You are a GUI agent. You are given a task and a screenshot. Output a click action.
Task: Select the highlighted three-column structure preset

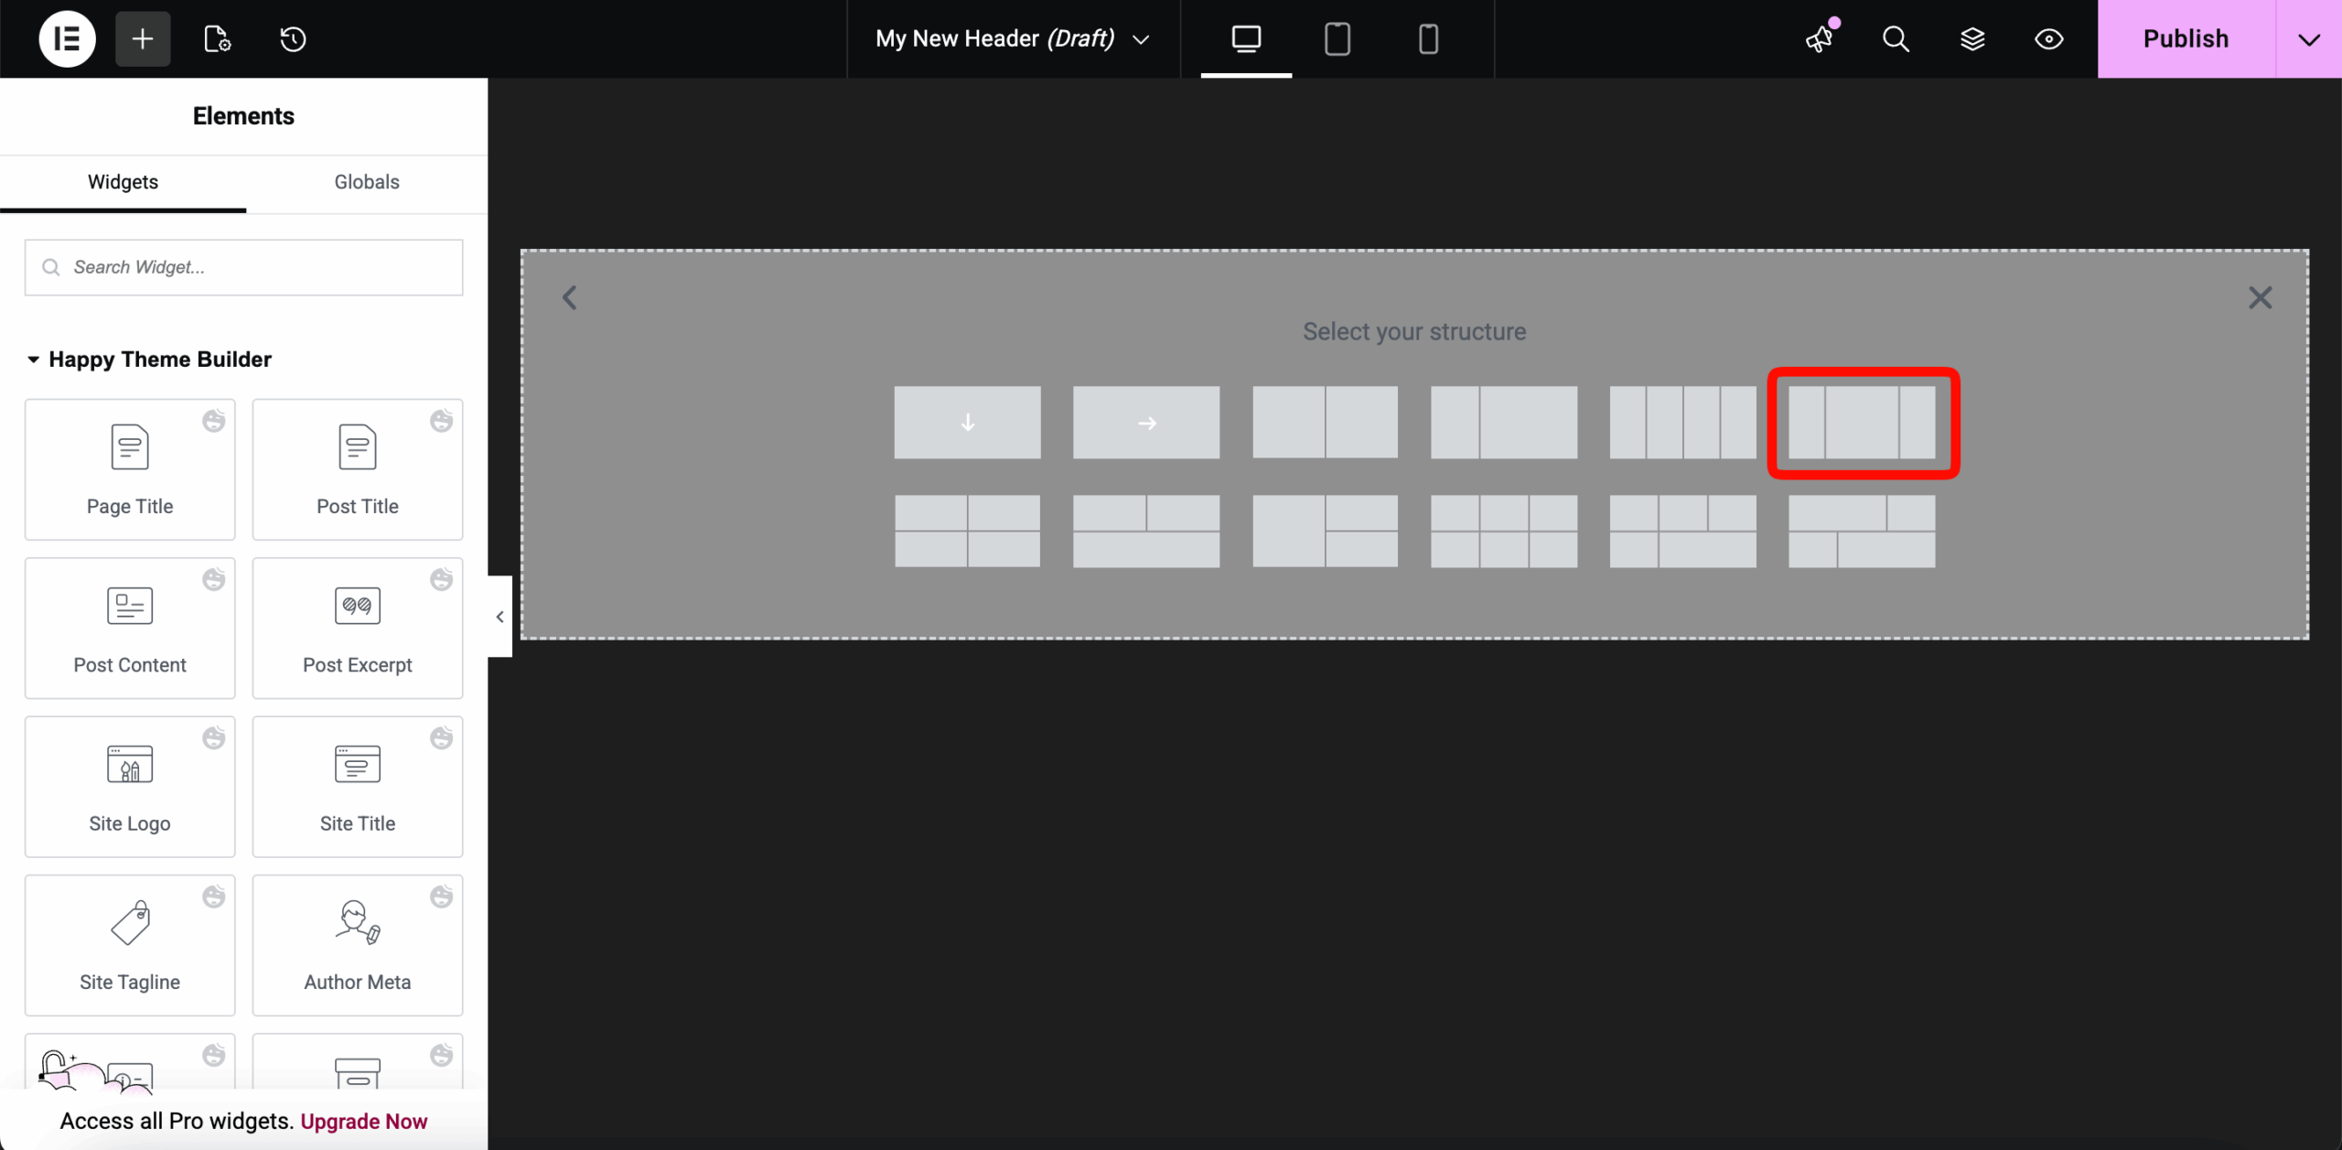(1862, 423)
